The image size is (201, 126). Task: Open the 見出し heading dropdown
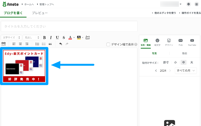pyautogui.click(x=32, y=38)
